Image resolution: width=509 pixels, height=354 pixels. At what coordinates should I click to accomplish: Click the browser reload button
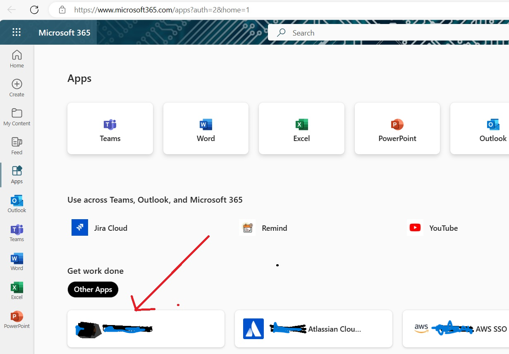[x=34, y=10]
